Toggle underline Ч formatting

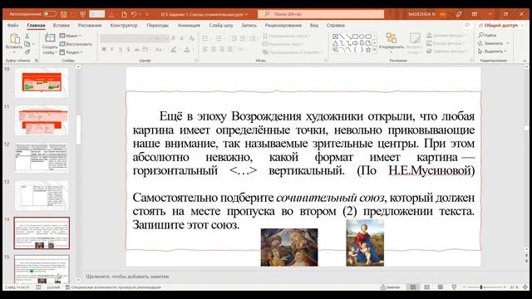point(120,50)
